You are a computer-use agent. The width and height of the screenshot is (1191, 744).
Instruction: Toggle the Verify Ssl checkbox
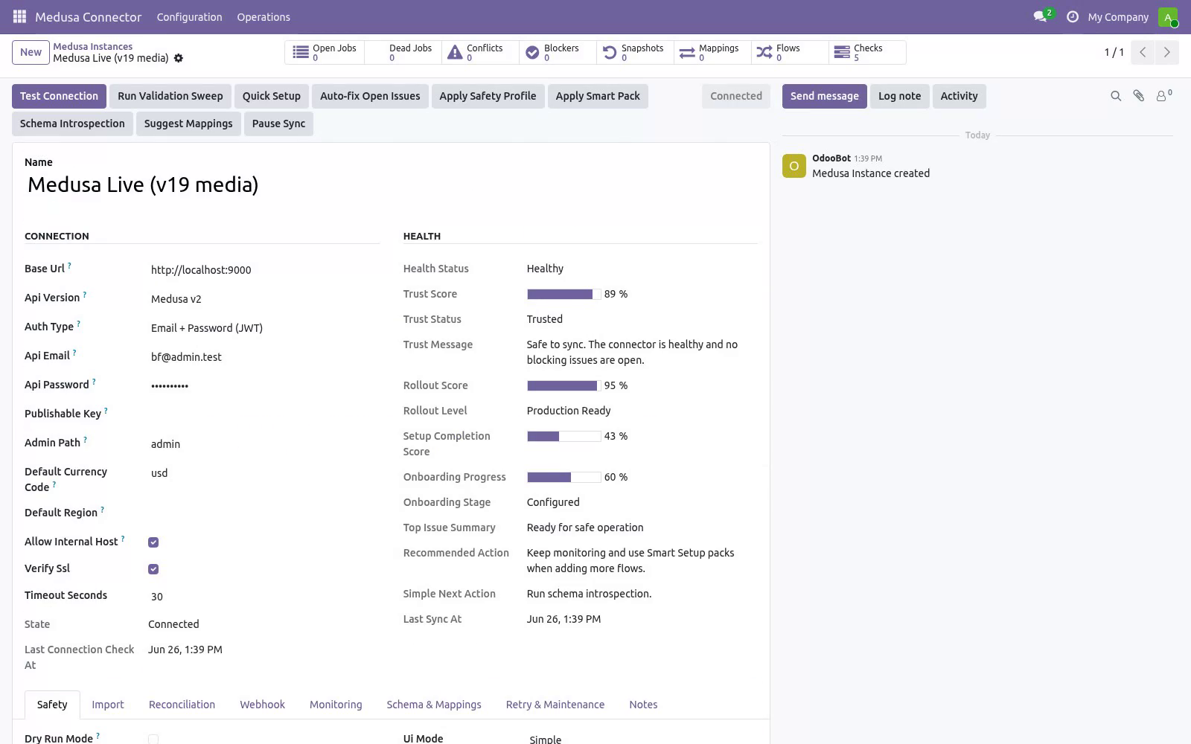153,569
